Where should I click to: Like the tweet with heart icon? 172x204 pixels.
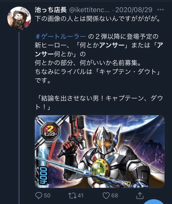coord(106,196)
